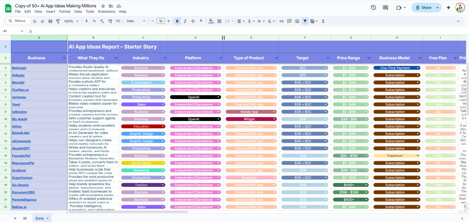
Task: Open the functions sigma icon
Action: pyautogui.click(x=324, y=21)
